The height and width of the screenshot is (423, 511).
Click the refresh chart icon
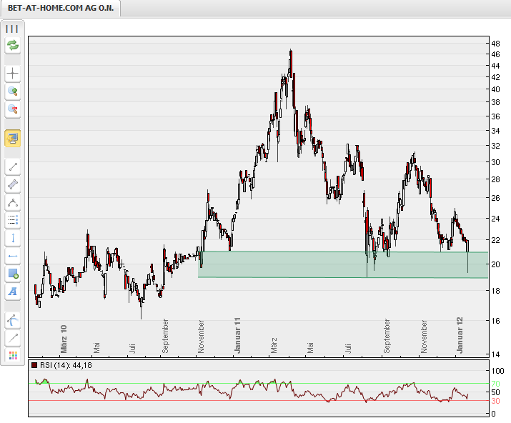coord(12,46)
